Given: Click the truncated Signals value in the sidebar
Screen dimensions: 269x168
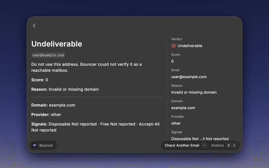Looking at the screenshot, I should 200,139.
